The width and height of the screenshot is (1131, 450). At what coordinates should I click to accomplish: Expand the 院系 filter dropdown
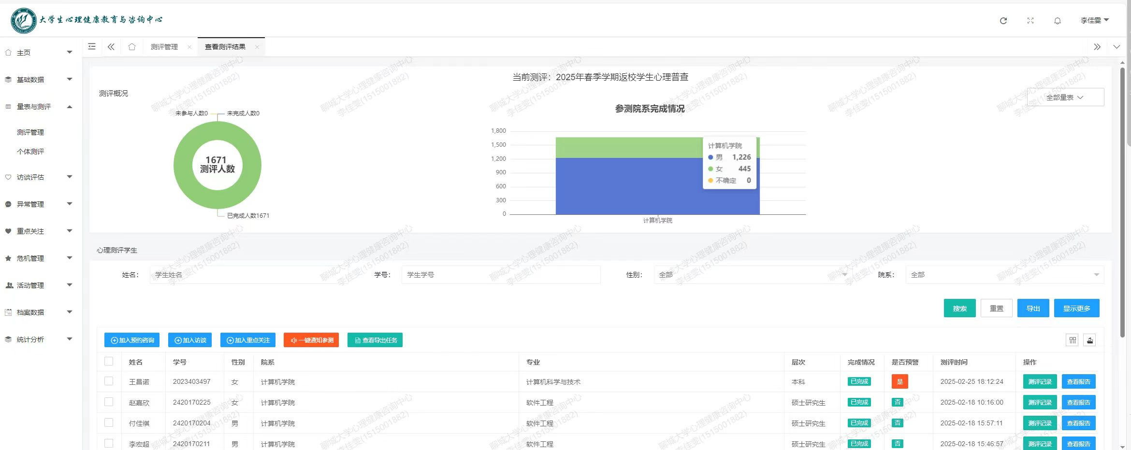pyautogui.click(x=1004, y=275)
